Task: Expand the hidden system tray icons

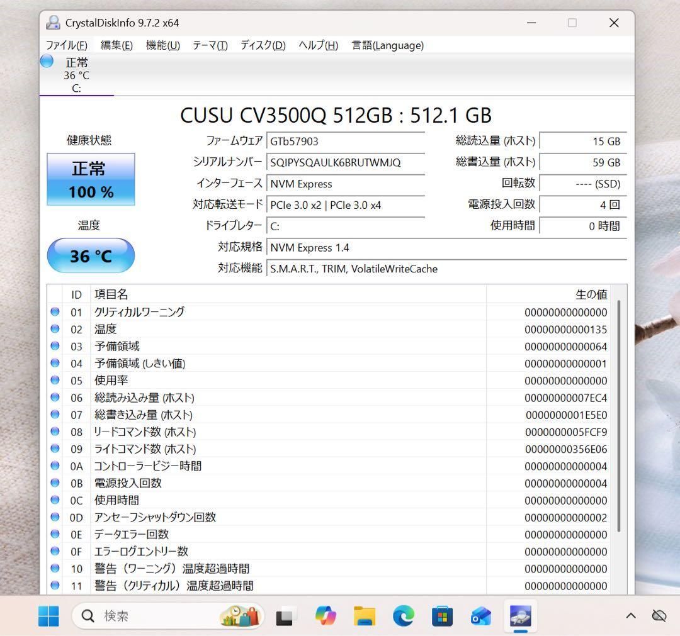Action: [x=630, y=616]
